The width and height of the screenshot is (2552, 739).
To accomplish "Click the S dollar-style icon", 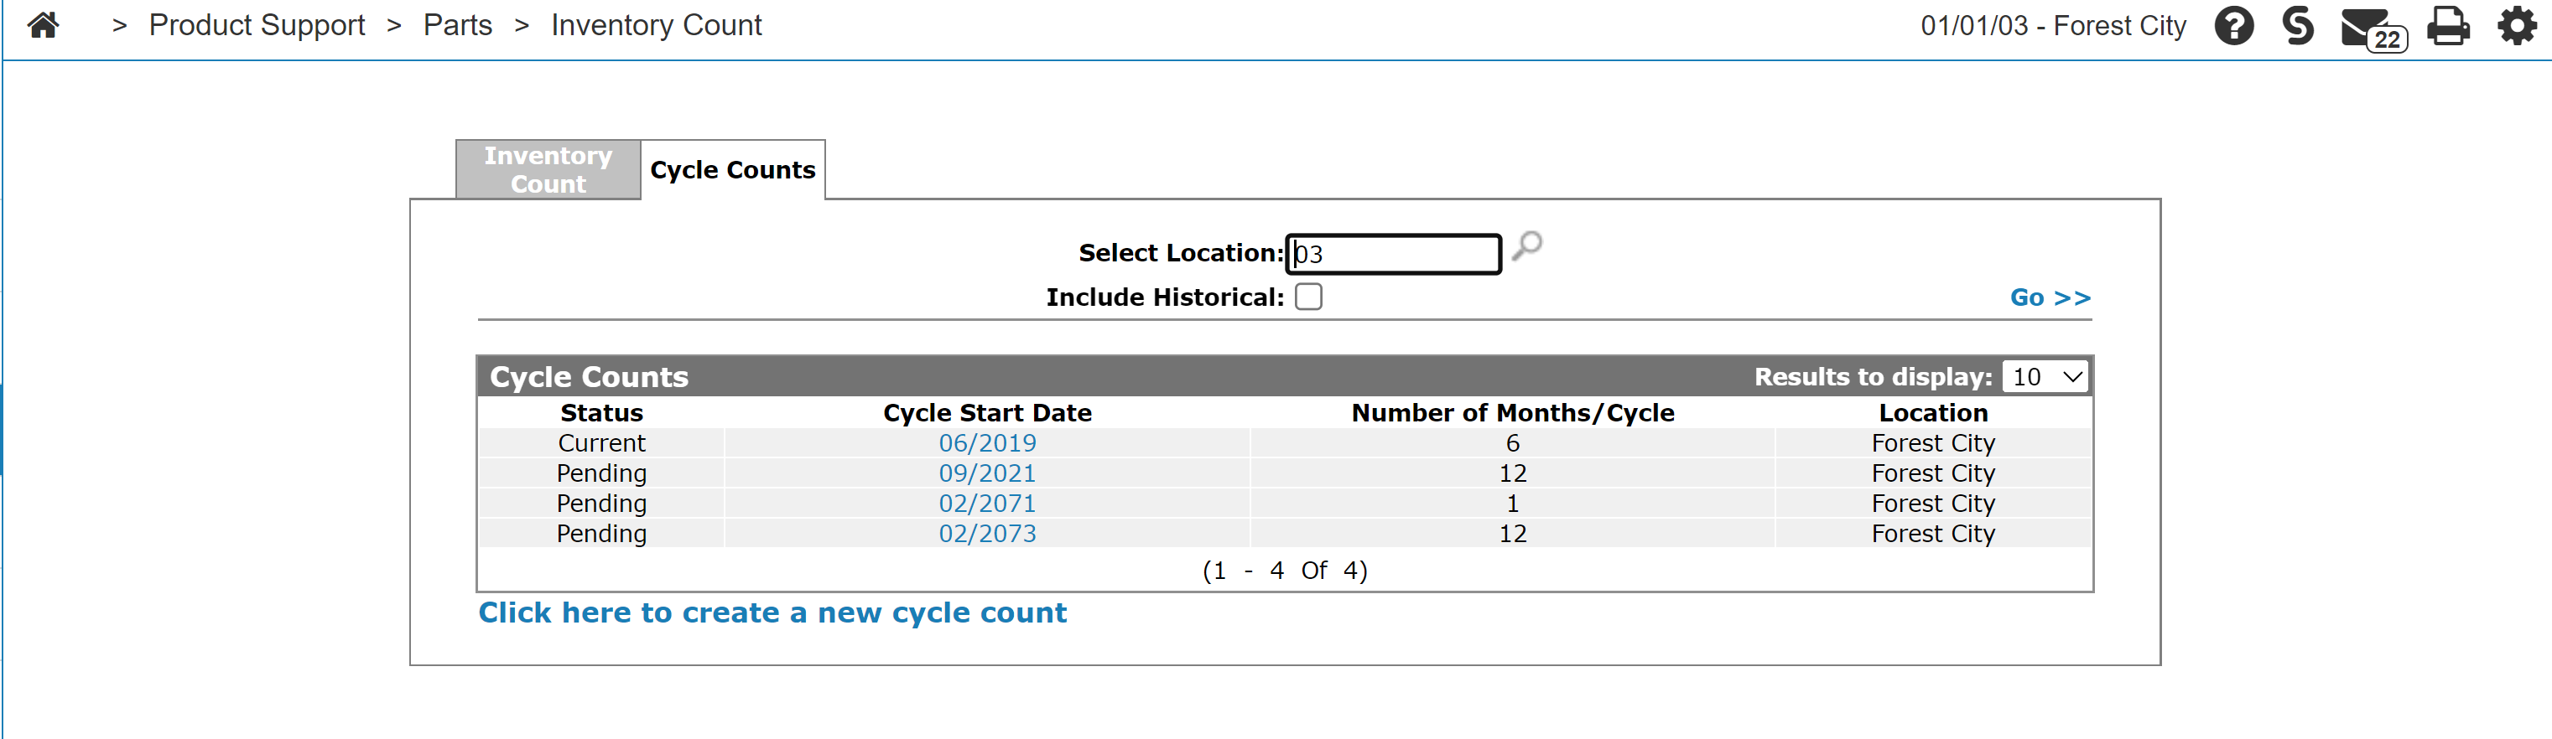I will (2296, 26).
